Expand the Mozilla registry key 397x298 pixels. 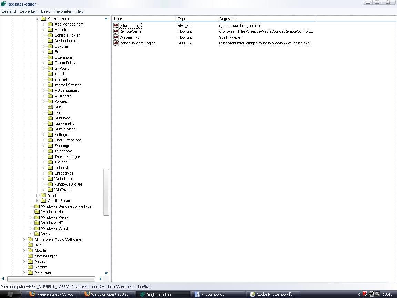coord(24,250)
